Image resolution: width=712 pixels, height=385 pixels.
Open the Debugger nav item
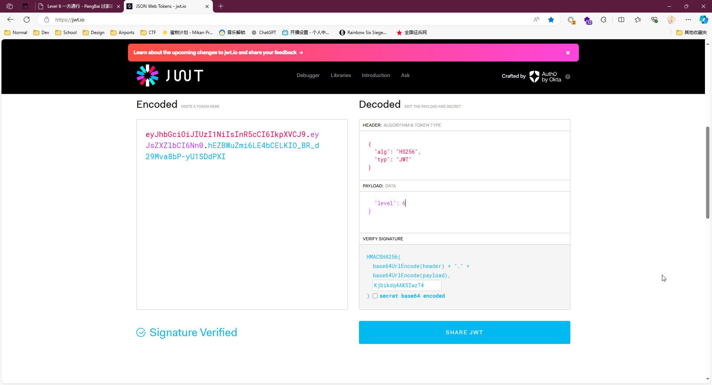coord(308,75)
